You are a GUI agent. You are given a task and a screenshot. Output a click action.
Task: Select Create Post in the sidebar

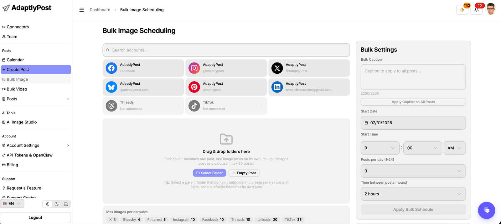click(x=36, y=69)
